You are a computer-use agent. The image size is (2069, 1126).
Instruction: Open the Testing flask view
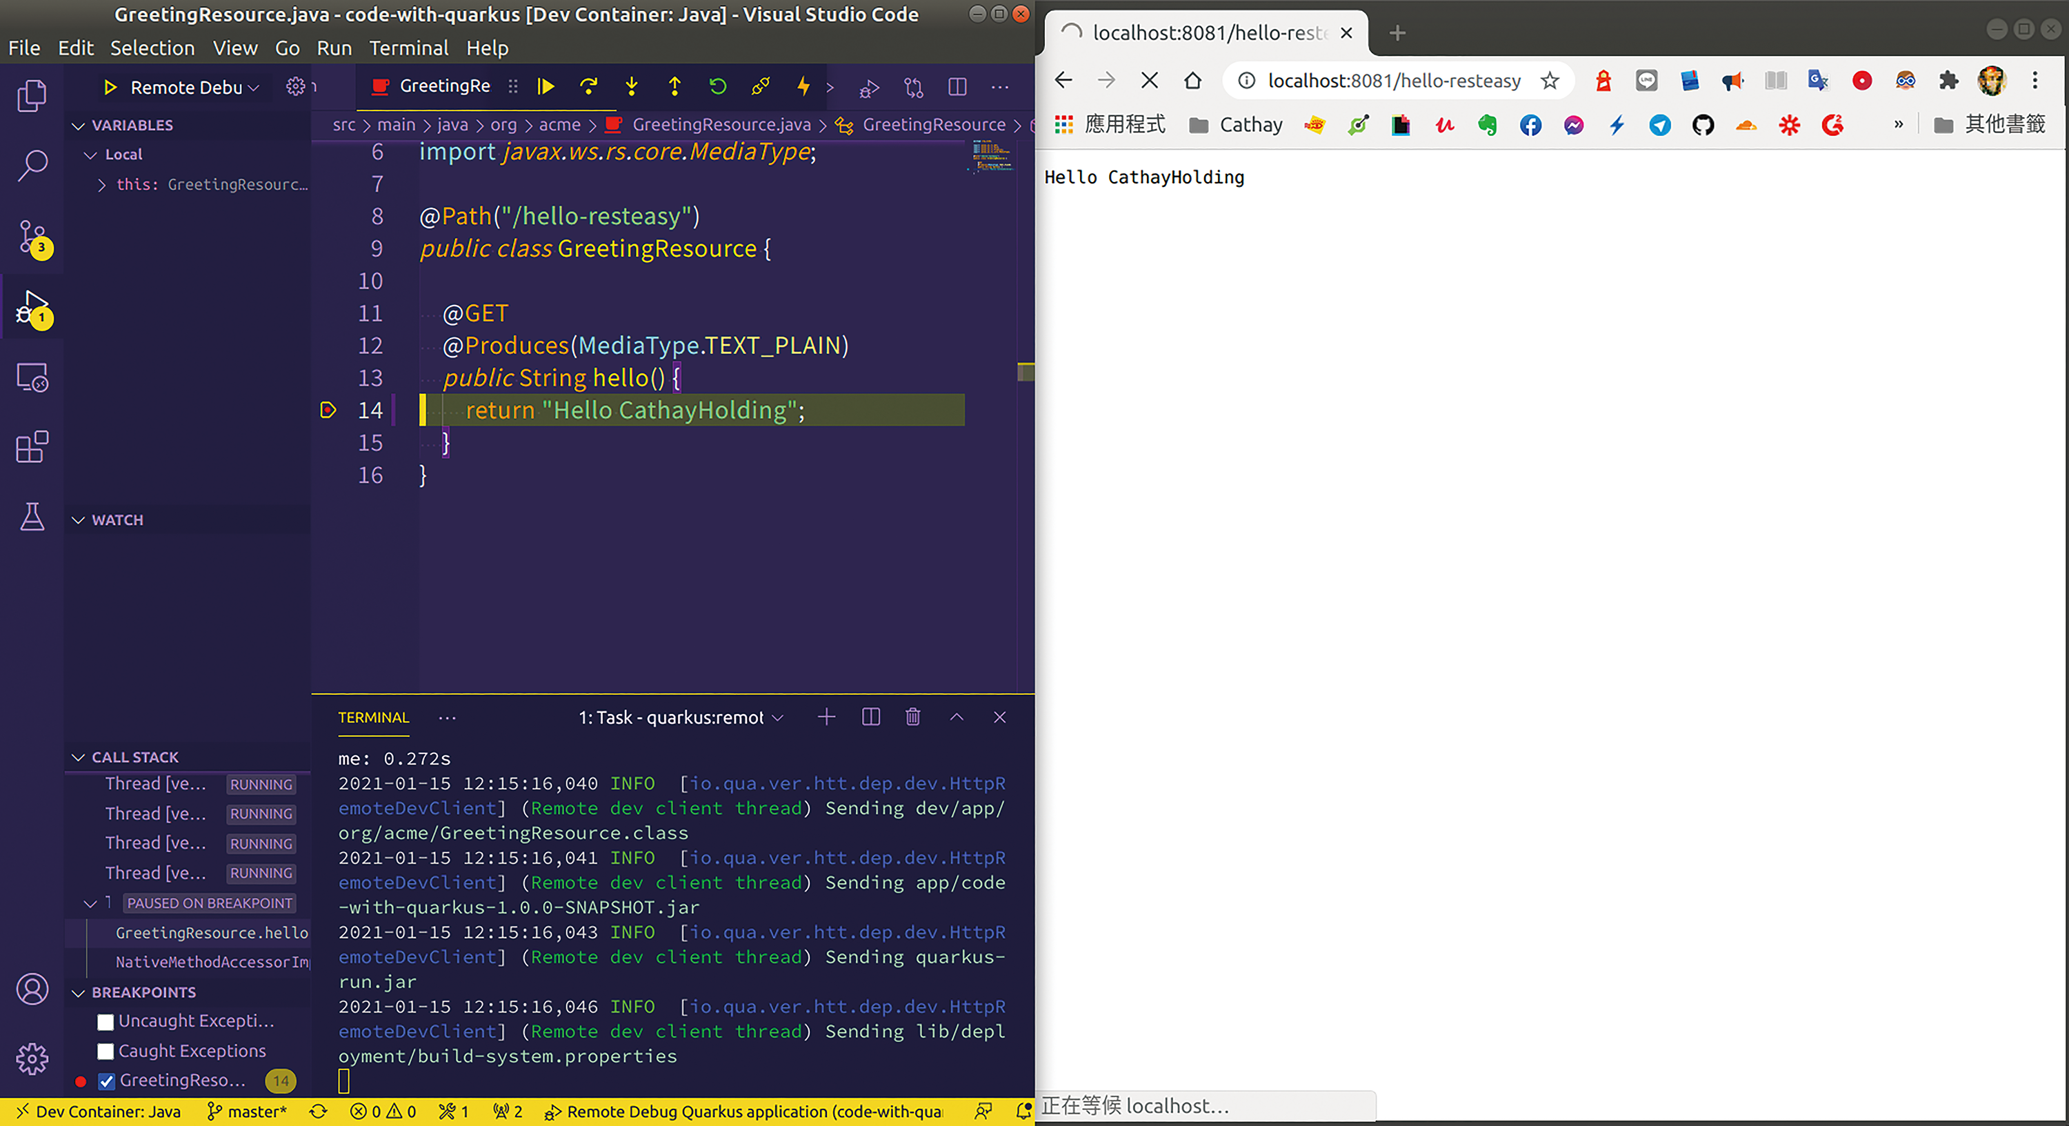[x=32, y=517]
